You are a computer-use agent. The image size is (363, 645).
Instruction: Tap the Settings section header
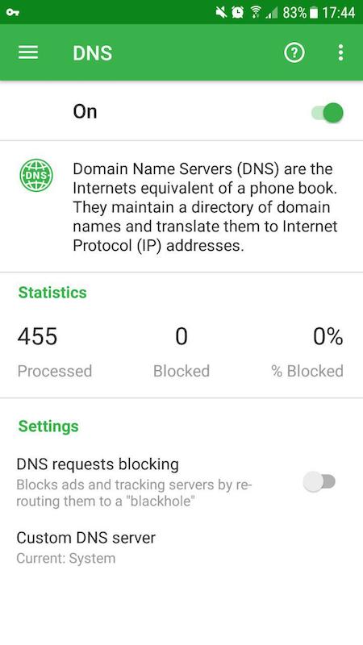click(x=48, y=427)
